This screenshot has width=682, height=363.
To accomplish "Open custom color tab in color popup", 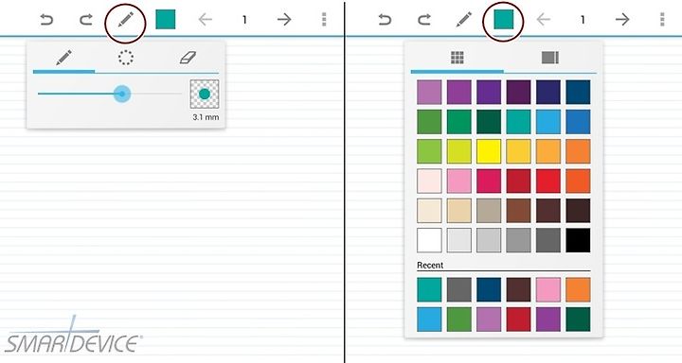I will point(549,58).
